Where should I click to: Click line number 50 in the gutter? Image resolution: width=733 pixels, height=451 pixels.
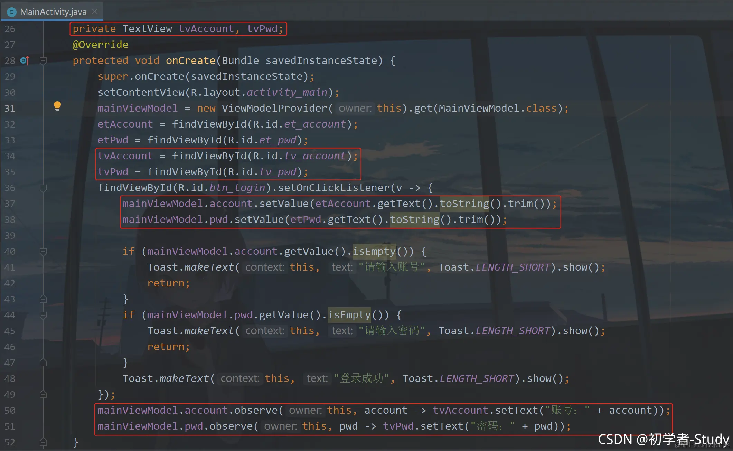(x=10, y=411)
